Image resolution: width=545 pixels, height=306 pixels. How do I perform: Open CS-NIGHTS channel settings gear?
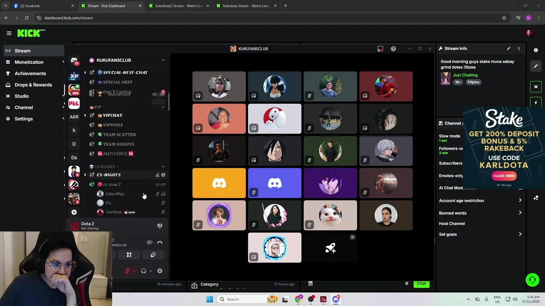(163, 175)
